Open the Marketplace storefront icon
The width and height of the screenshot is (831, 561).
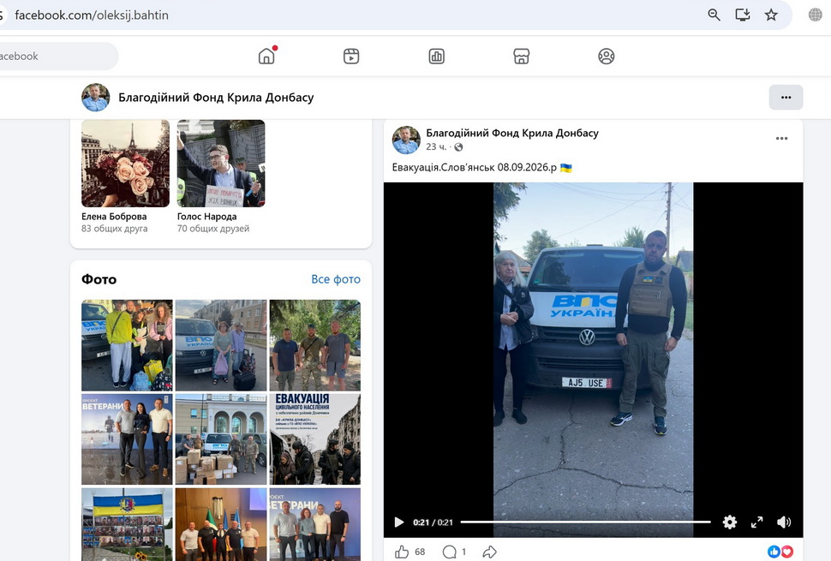pos(522,57)
